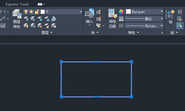Viewport: 185px width, 111px height.
Task: Click the lineweight icon
Action: 121,19
